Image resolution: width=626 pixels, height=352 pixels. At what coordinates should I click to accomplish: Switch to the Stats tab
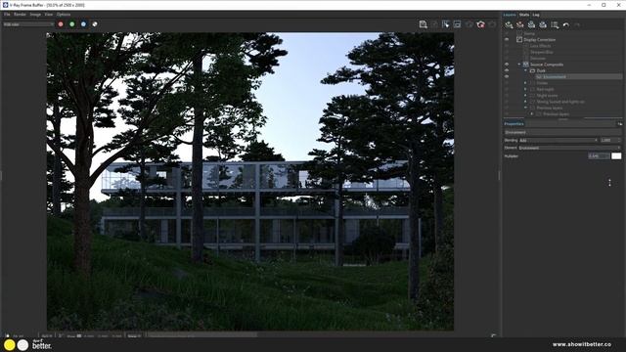tap(524, 15)
